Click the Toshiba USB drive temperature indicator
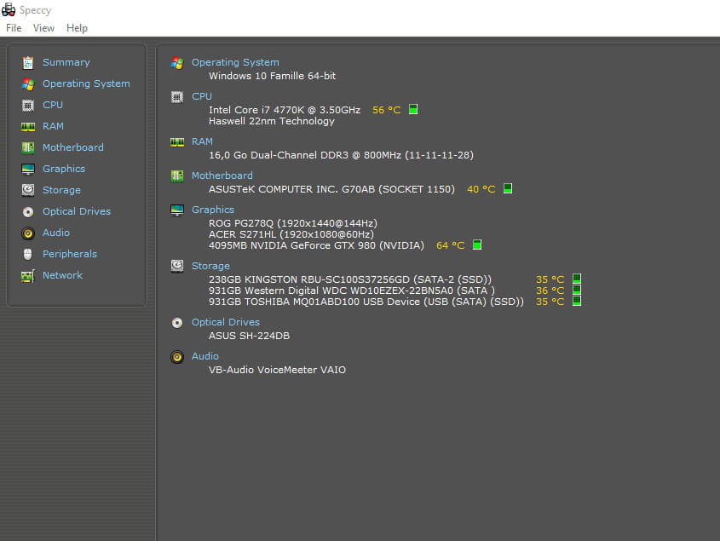 click(x=577, y=301)
